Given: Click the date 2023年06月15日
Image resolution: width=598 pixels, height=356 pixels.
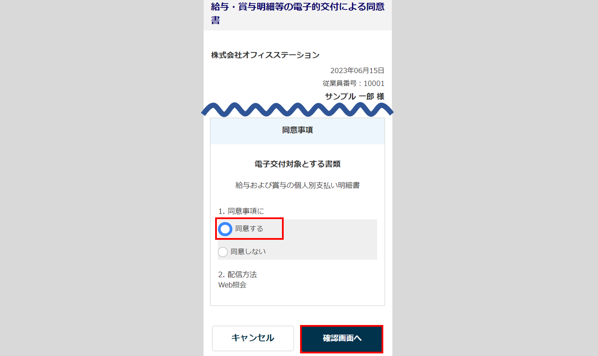Looking at the screenshot, I should [357, 71].
